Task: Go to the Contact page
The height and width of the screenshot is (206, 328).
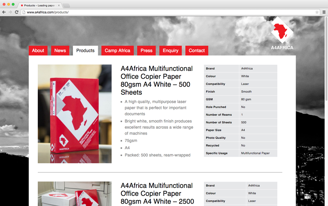Action: click(197, 50)
